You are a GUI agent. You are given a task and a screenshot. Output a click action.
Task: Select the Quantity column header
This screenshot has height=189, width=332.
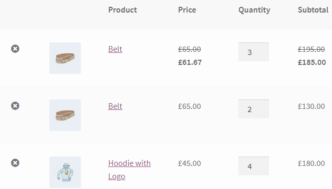[x=254, y=10]
